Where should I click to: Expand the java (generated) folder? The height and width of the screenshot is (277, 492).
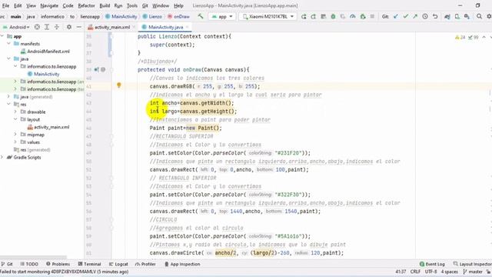[8, 97]
